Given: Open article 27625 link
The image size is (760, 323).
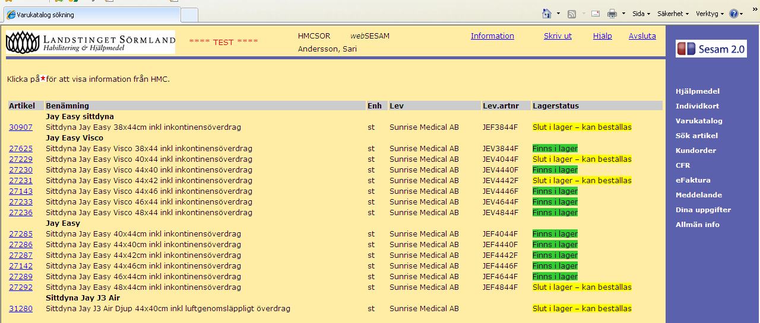Looking at the screenshot, I should 21,149.
